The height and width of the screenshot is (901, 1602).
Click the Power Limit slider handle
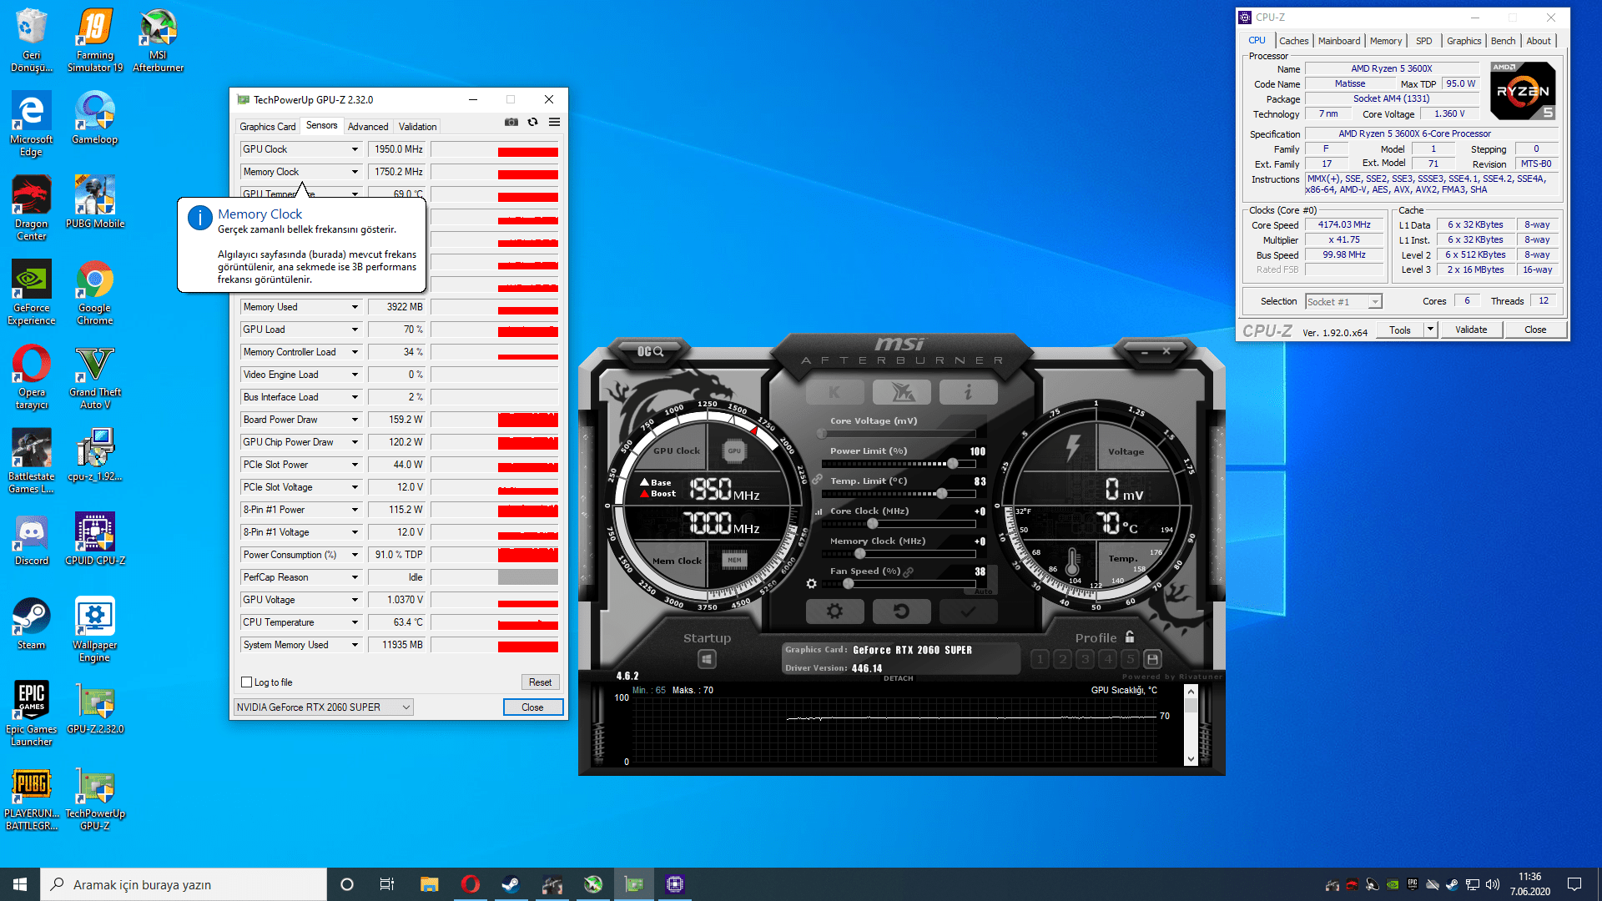coord(953,463)
